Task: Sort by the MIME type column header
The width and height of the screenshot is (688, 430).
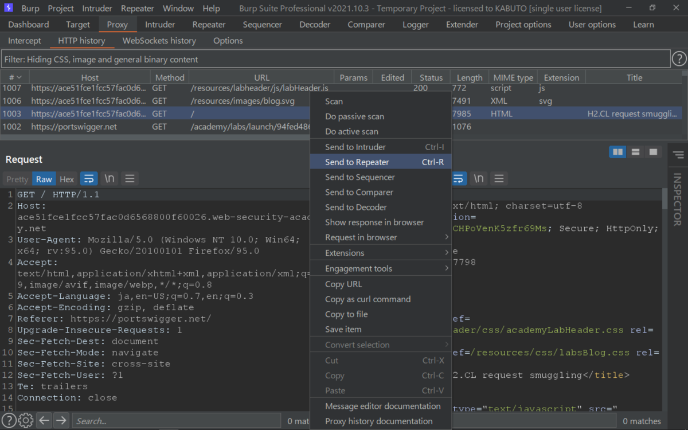Action: click(513, 77)
